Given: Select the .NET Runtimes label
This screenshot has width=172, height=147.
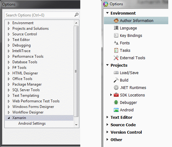Looking at the screenshot, I should coord(133,87).
